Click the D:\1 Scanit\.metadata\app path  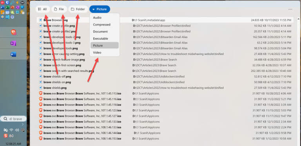tap(149, 20)
